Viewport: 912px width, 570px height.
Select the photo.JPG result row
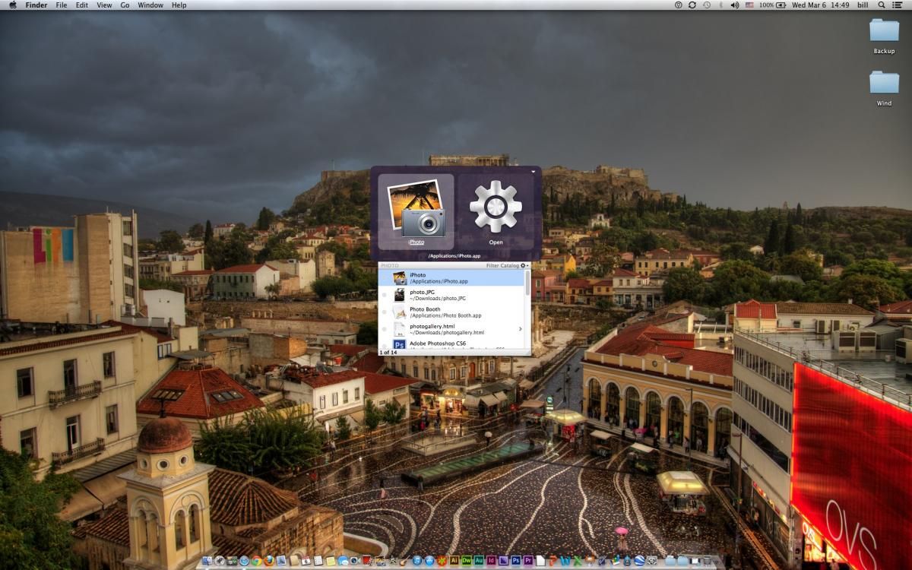pyautogui.click(x=451, y=295)
